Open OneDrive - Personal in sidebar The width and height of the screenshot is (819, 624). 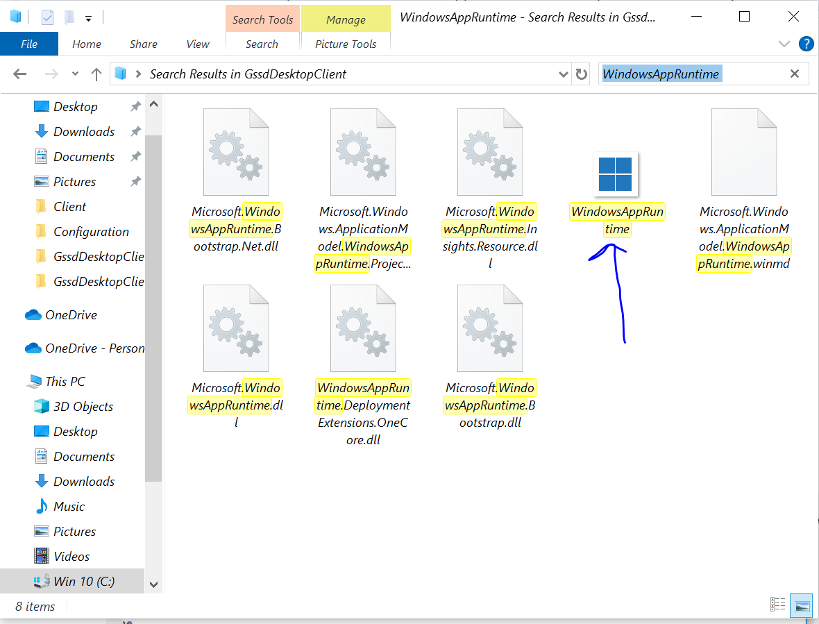[85, 348]
